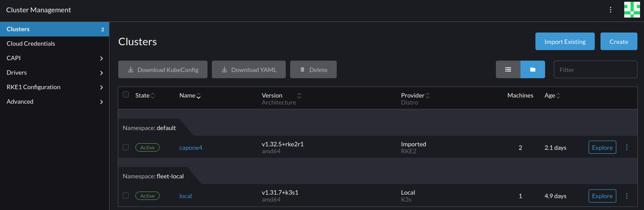644x210 pixels.
Task: Click the Cluster Management title
Action: tap(39, 10)
